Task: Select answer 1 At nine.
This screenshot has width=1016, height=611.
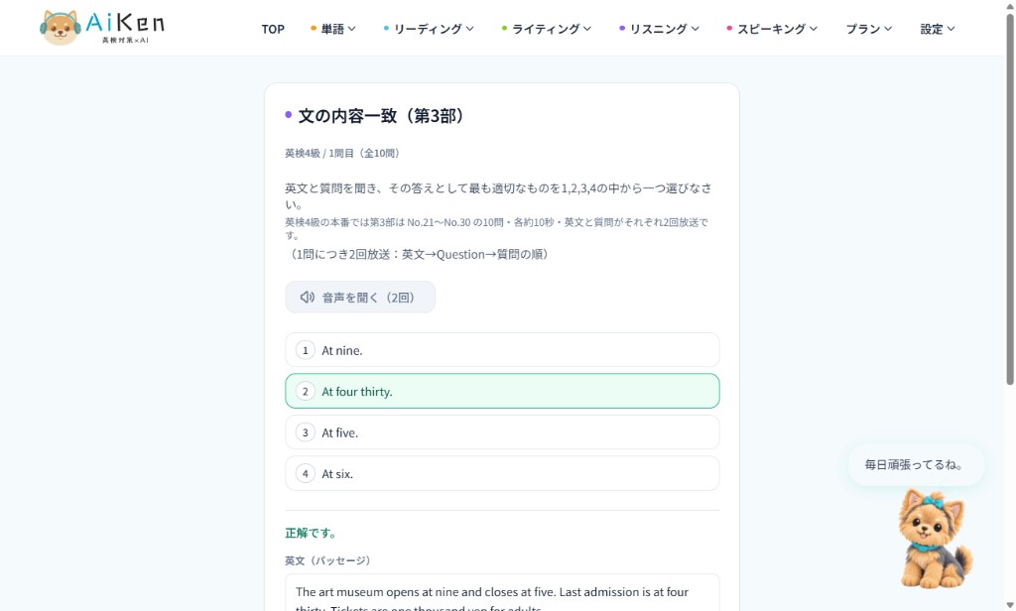Action: point(502,350)
